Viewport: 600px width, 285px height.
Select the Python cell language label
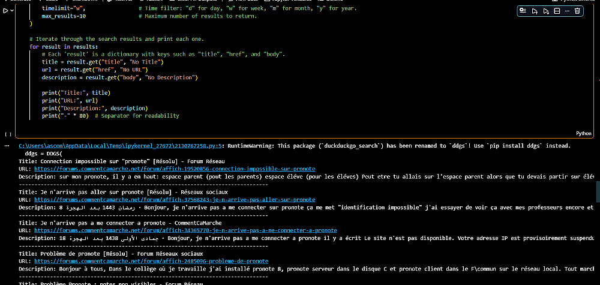click(x=584, y=134)
